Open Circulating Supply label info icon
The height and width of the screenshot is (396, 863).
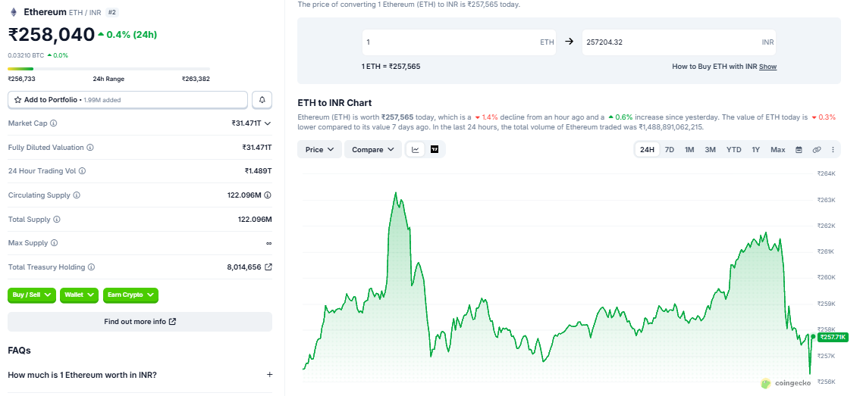tap(77, 195)
